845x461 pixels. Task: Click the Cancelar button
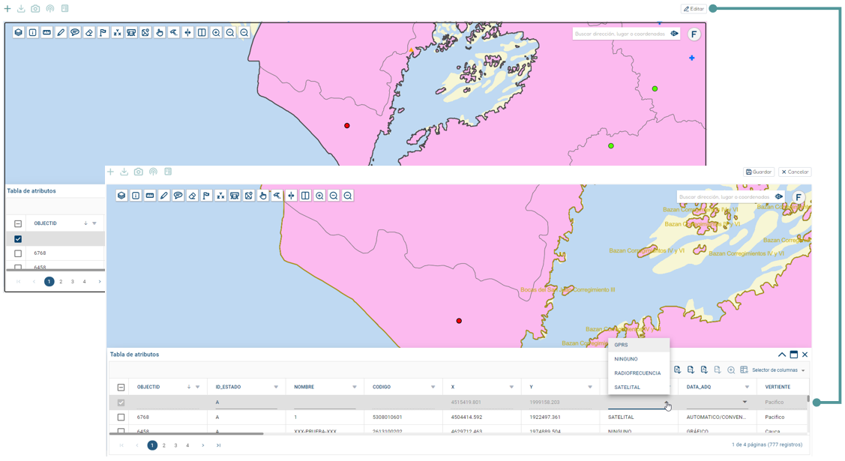tap(795, 172)
